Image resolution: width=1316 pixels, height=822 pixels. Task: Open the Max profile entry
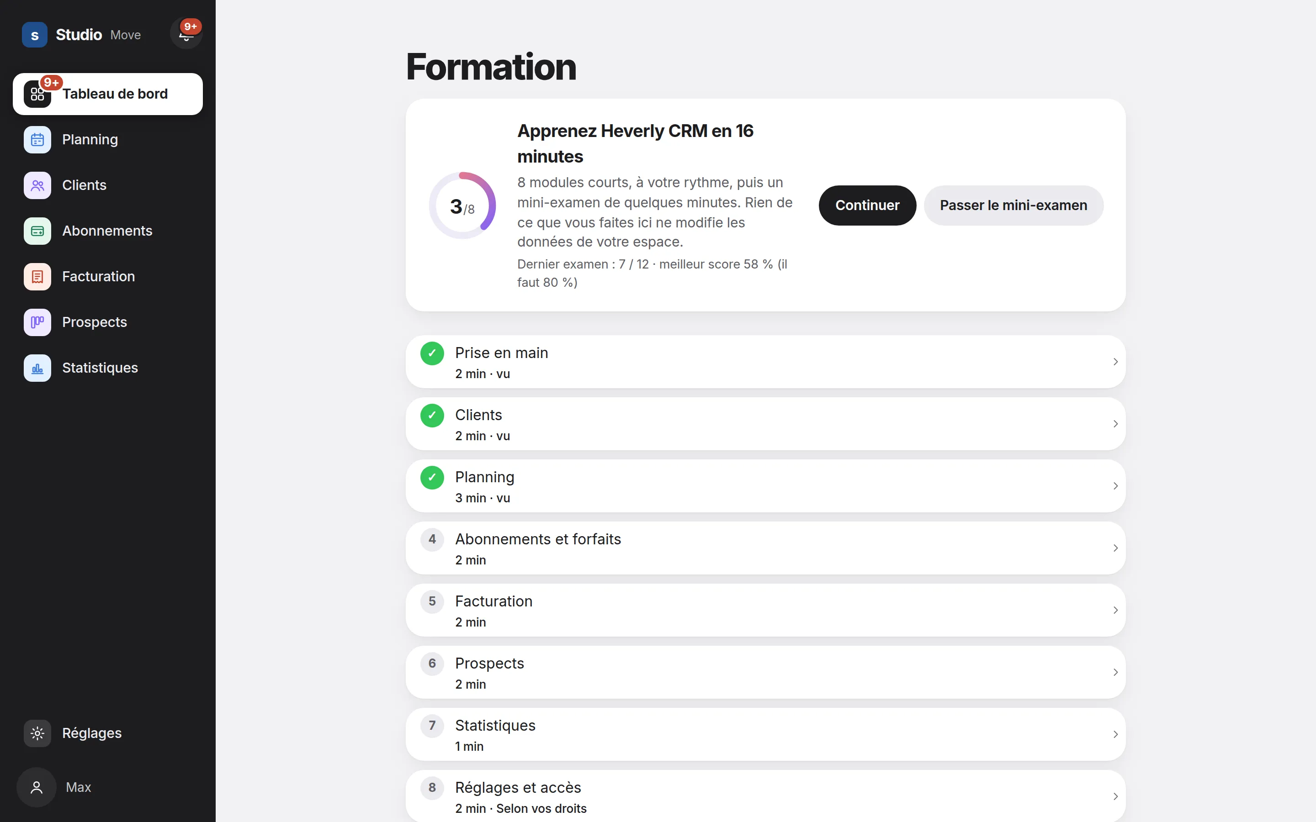tap(108, 787)
